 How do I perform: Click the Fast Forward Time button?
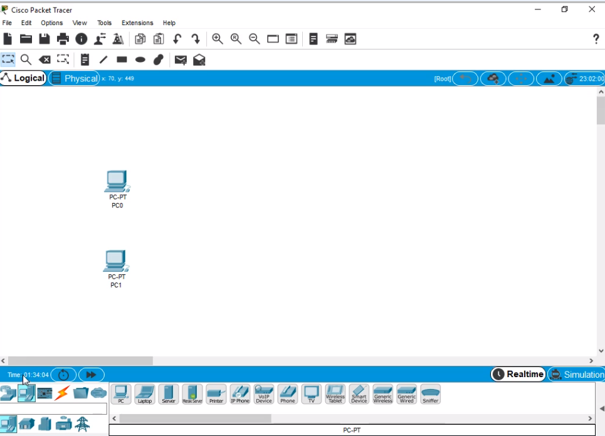point(91,375)
